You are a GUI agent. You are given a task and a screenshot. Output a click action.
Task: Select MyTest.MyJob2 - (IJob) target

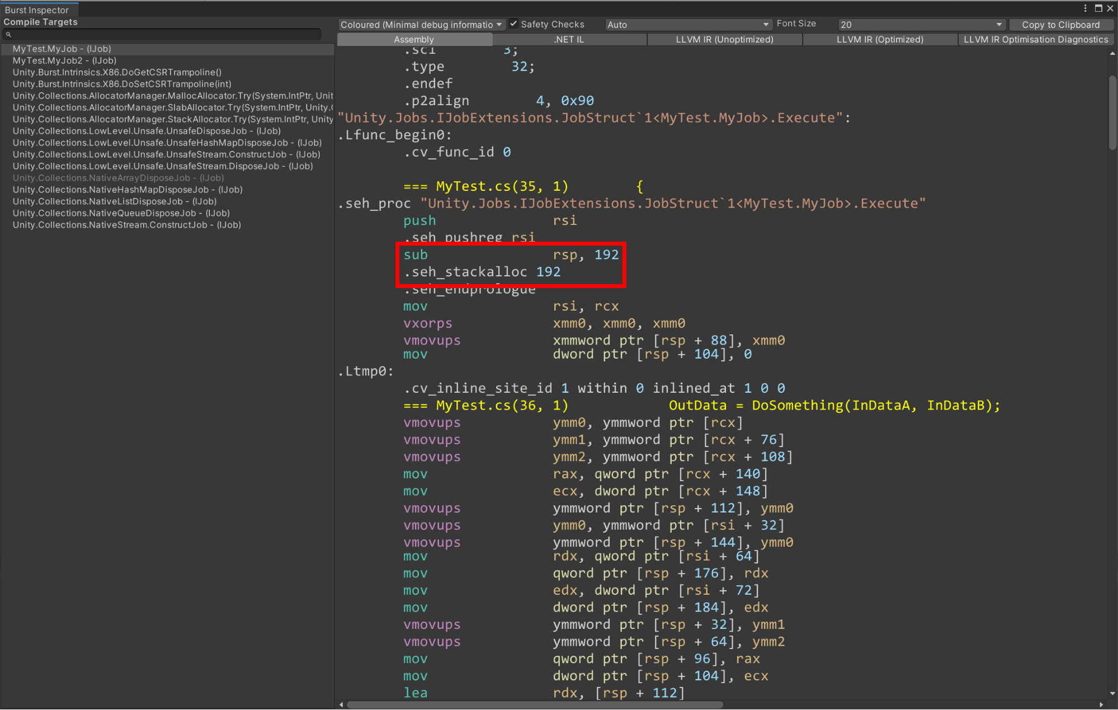[x=167, y=60]
